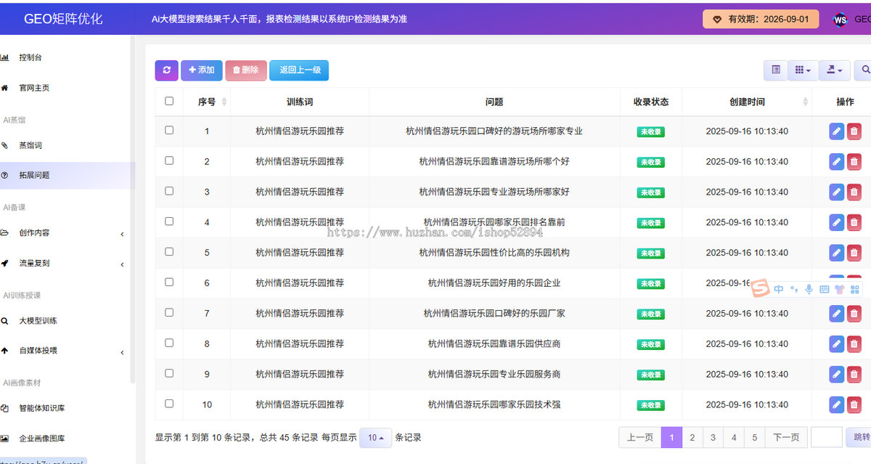Go to page 5 of the table
This screenshot has width=871, height=464.
click(x=755, y=437)
